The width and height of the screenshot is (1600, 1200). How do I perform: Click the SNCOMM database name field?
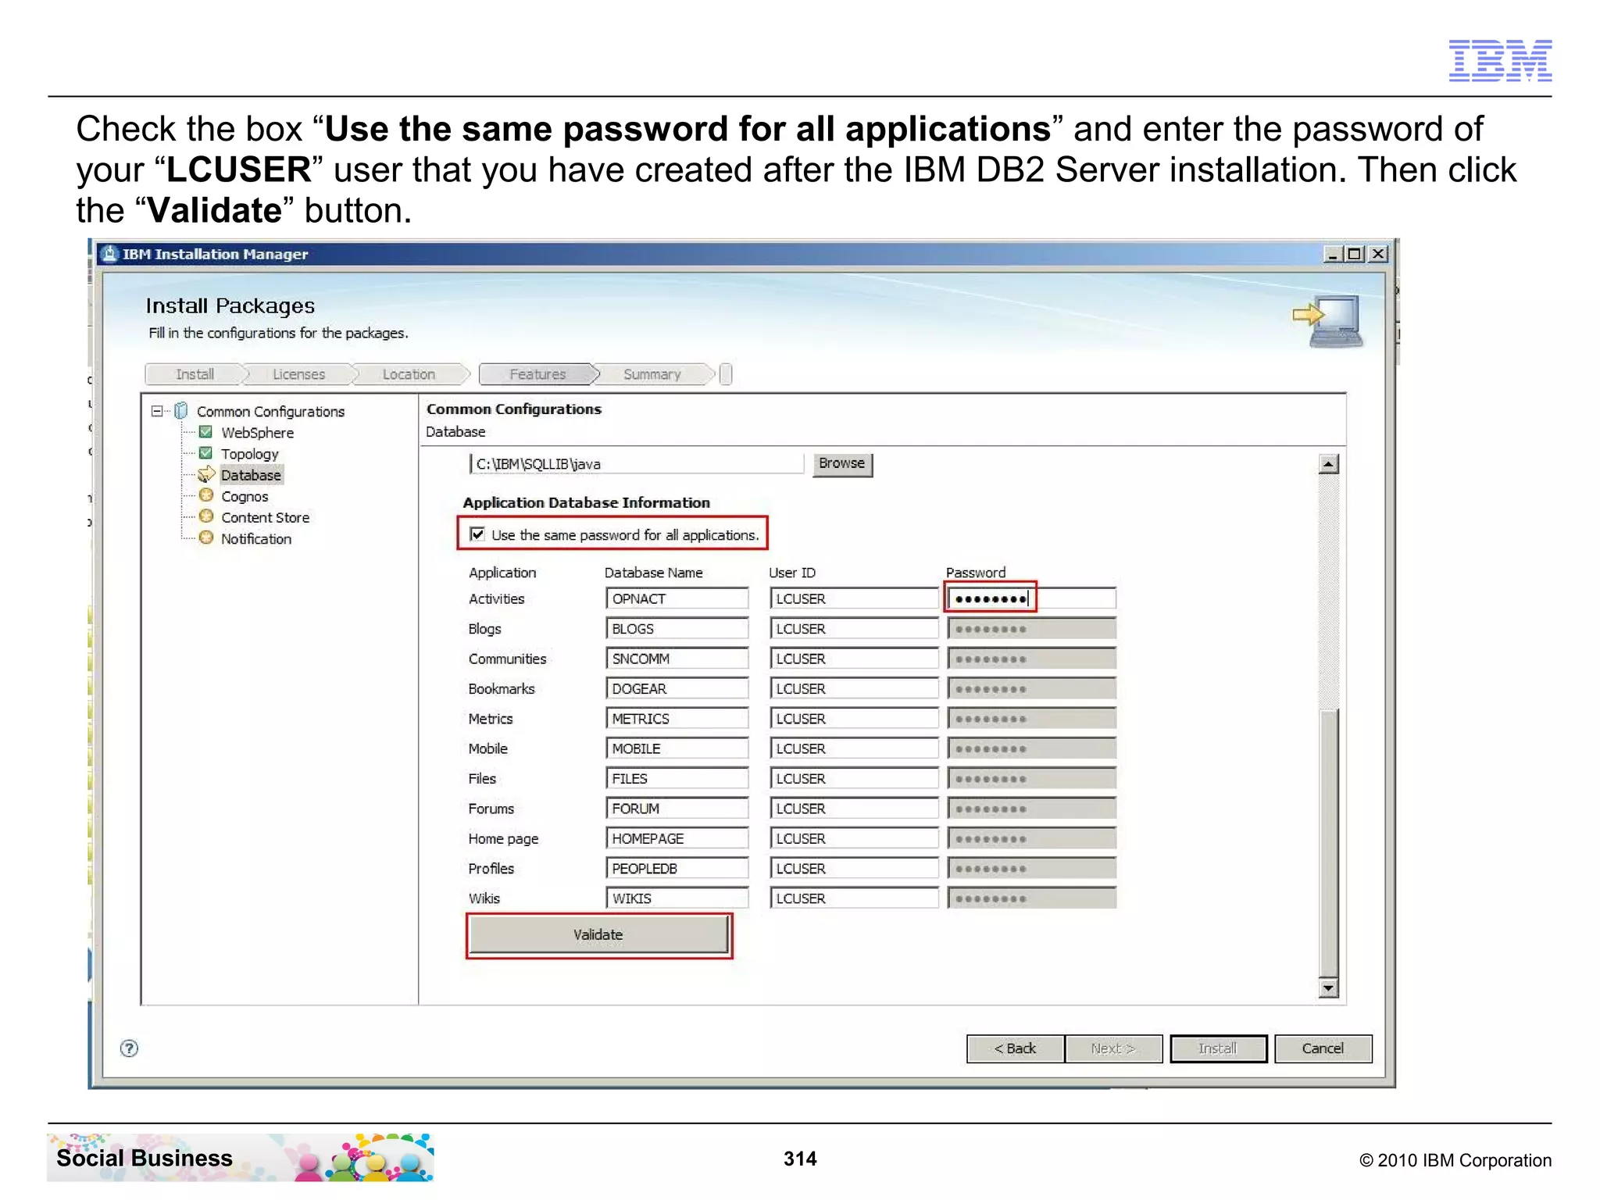(x=677, y=659)
